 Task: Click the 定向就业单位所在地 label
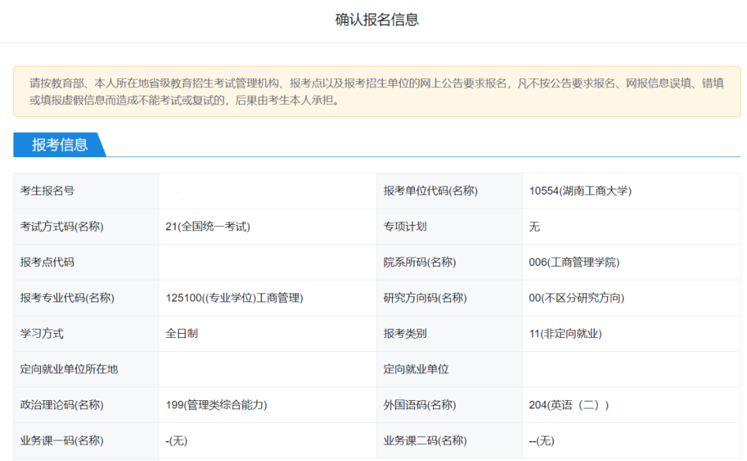pyautogui.click(x=69, y=369)
